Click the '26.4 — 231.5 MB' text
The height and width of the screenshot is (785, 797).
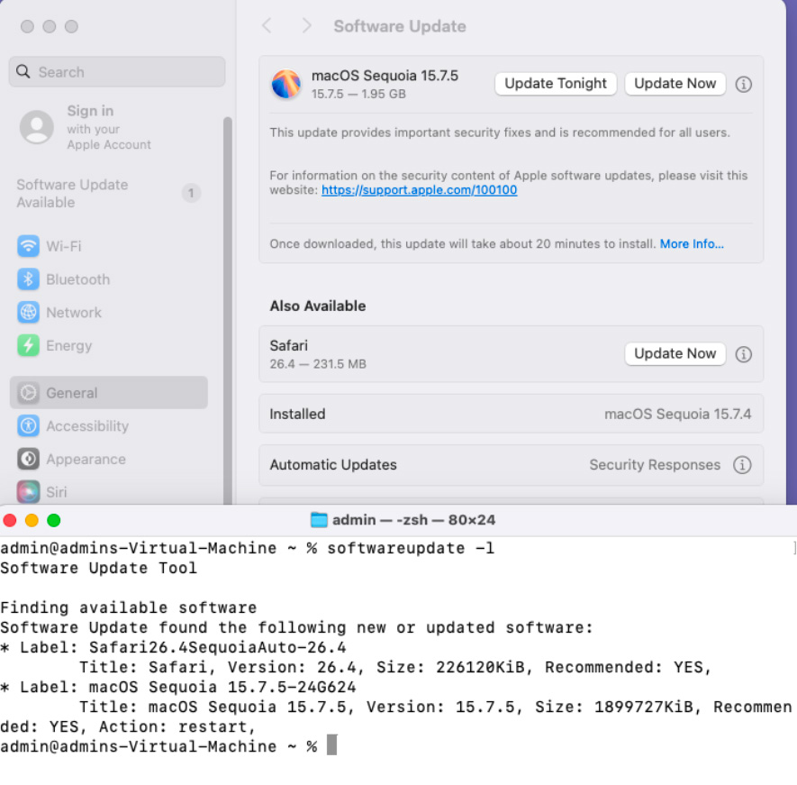318,364
